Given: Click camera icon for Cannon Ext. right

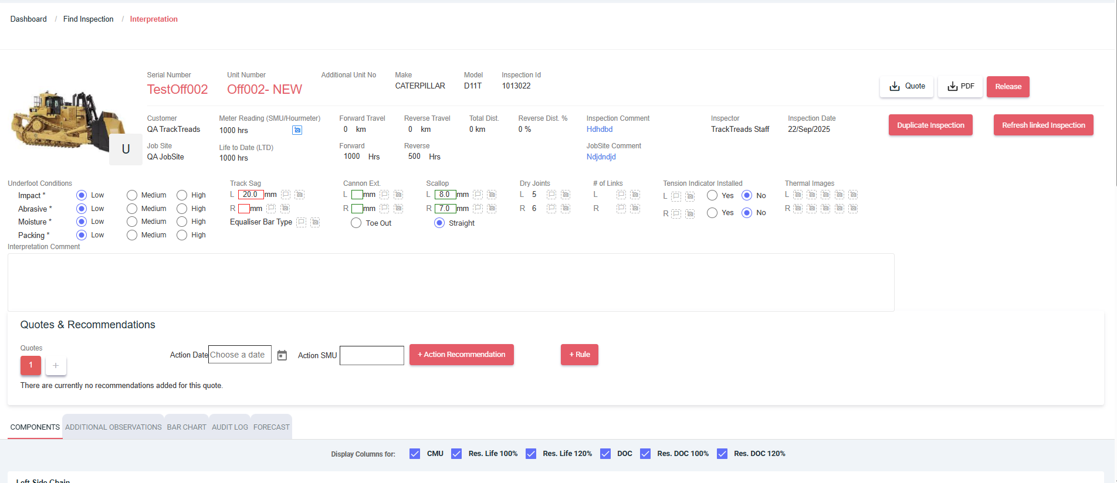Looking at the screenshot, I should [398, 209].
